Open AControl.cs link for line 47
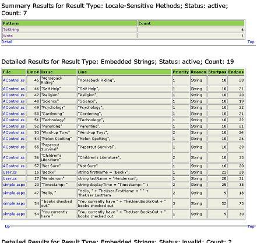 point(14,95)
